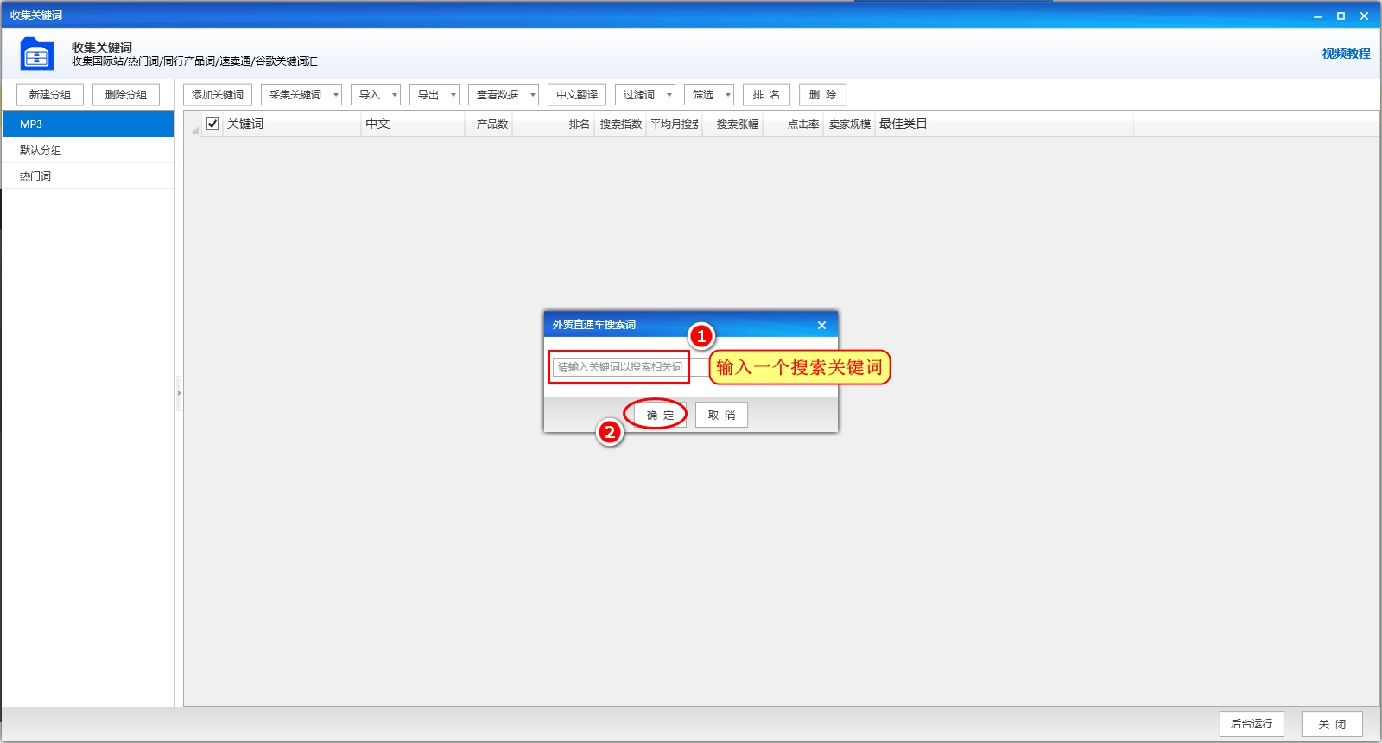Viewport: 1382px width, 743px height.
Task: Click the 关 闭 text button
Action: click(1332, 724)
